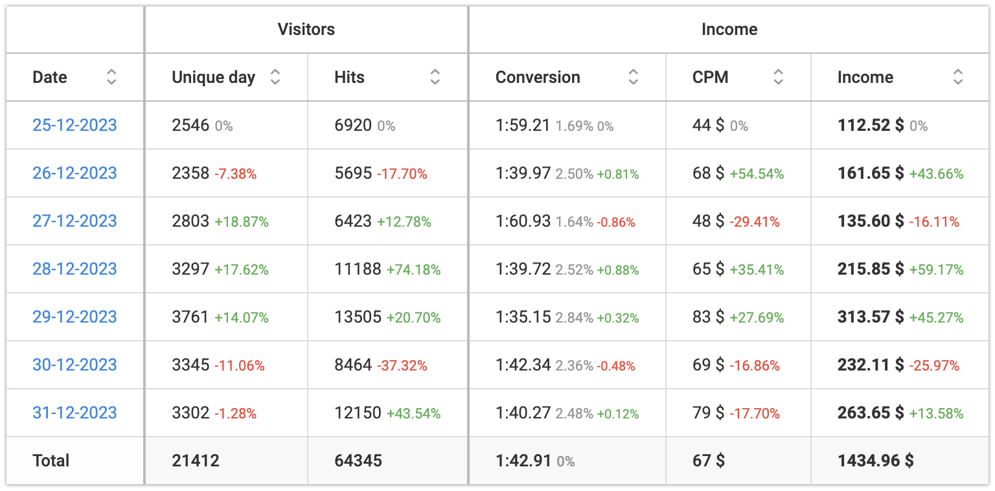Select unique visitors value 2546
This screenshot has height=491, width=995.
[190, 125]
